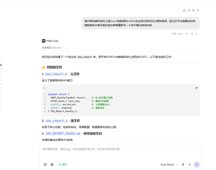Viewport: 216px width, 170px height.
Task: Select the active dark dot in conversation navigator
Action: pos(1,65)
